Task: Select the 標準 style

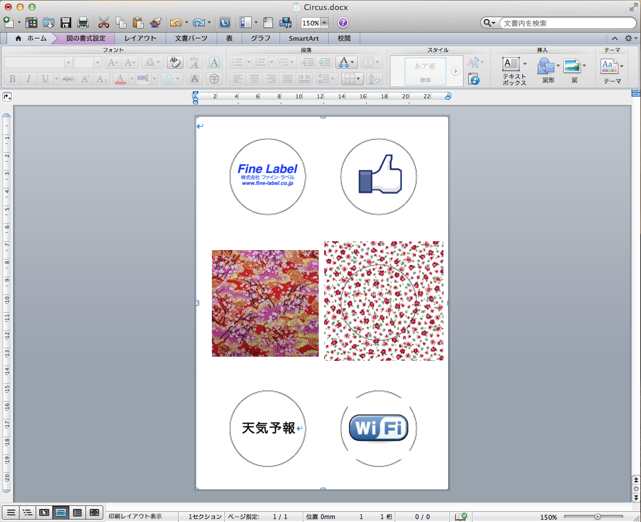Action: point(425,71)
